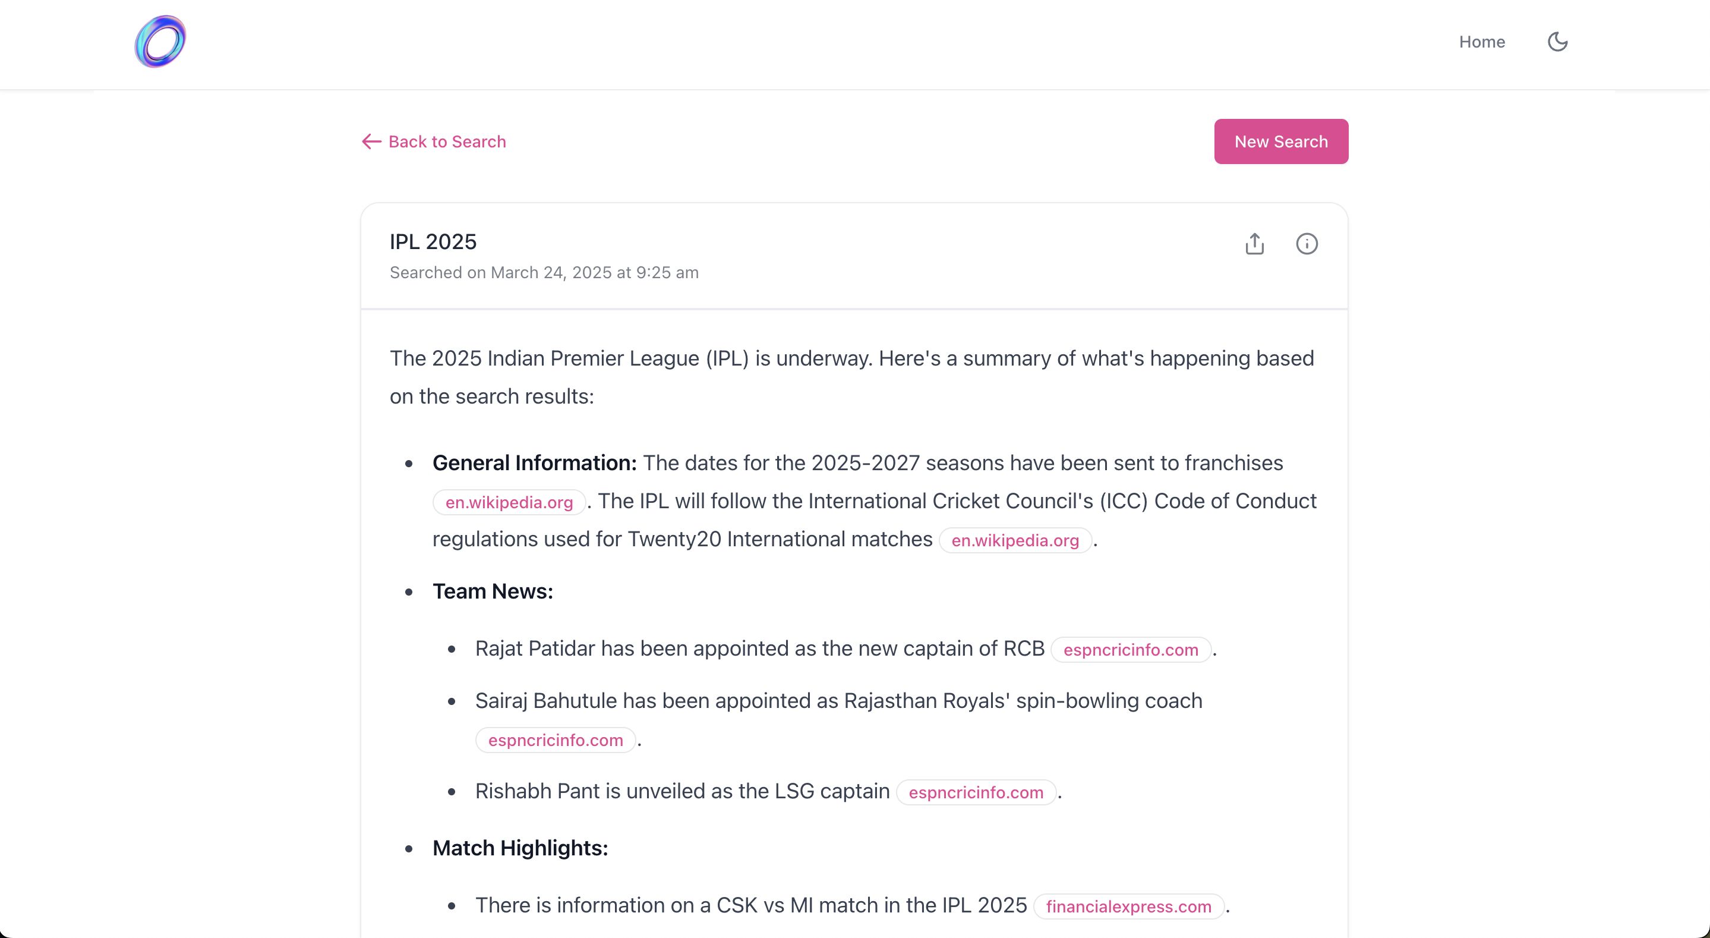
Task: Click the Match Highlights heading
Action: 520,848
